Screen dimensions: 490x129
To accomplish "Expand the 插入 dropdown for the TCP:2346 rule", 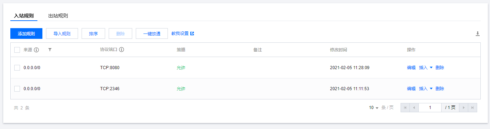I will pos(426,89).
